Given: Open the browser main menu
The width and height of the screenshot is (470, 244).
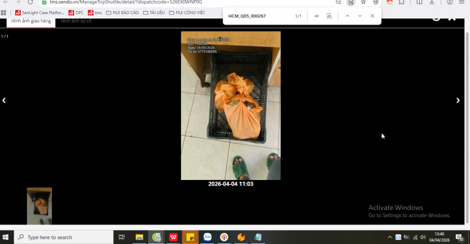Looking at the screenshot, I should [461, 2].
